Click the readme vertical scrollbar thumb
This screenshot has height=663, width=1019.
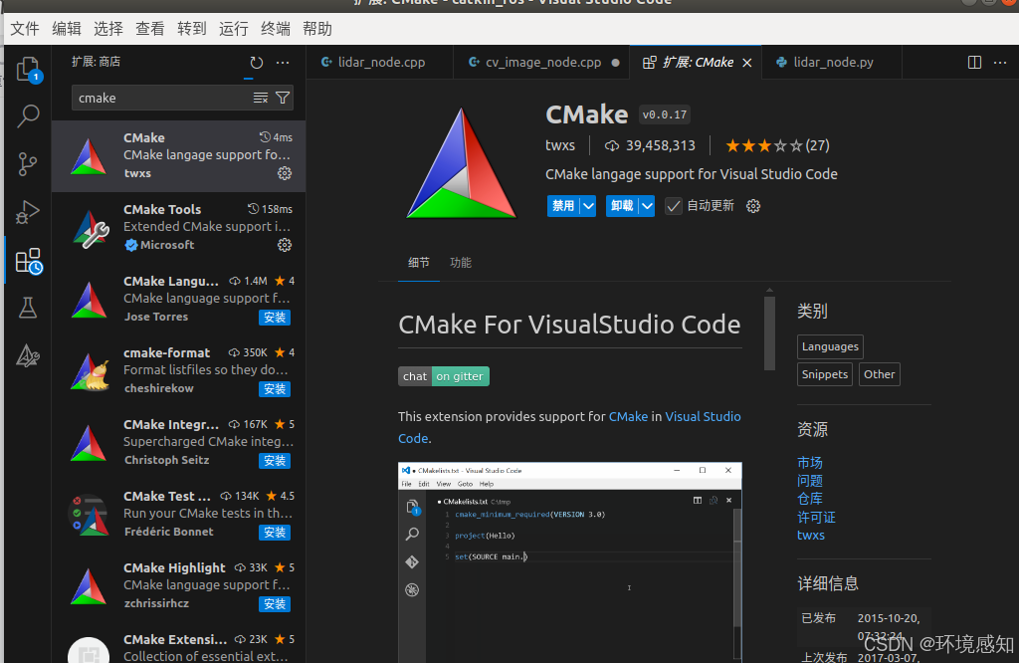point(769,333)
